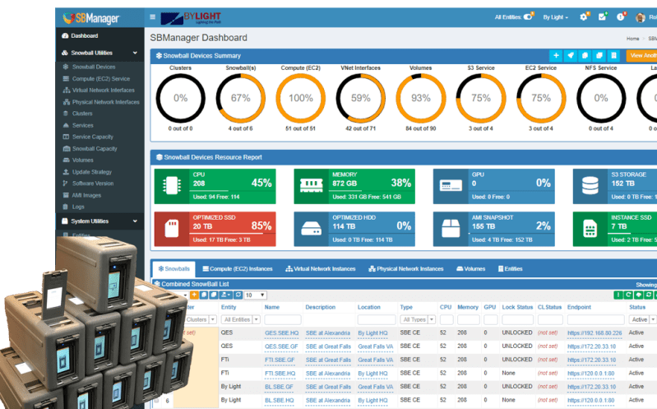
Task: Open the https://192.168.80.226 endpoint link
Action: [595, 333]
